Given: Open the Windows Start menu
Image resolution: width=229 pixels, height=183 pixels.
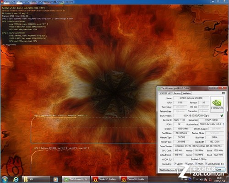Looking at the screenshot, I should tap(5, 179).
